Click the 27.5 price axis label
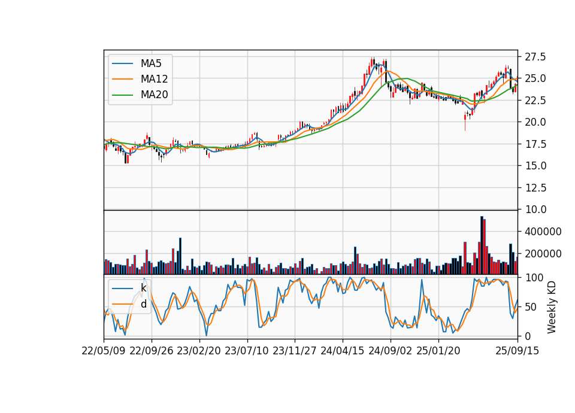This screenshot has width=575, height=413. point(535,57)
